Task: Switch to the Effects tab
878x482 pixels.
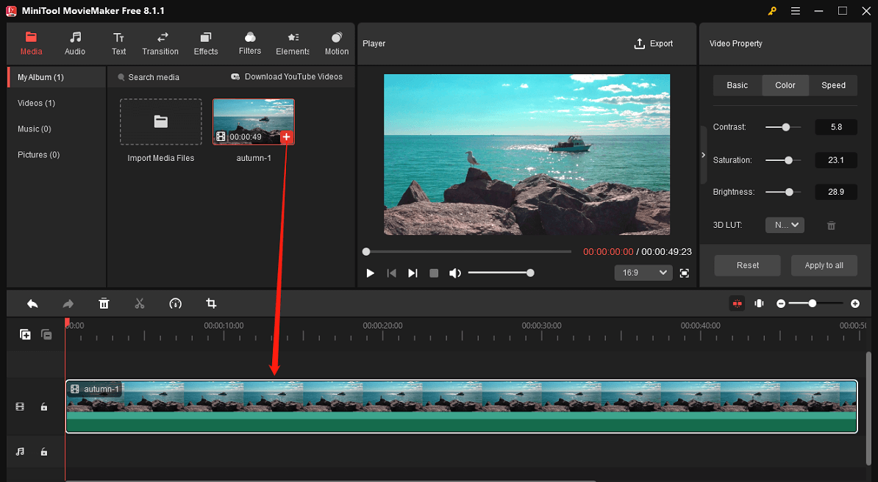Action: pos(205,43)
